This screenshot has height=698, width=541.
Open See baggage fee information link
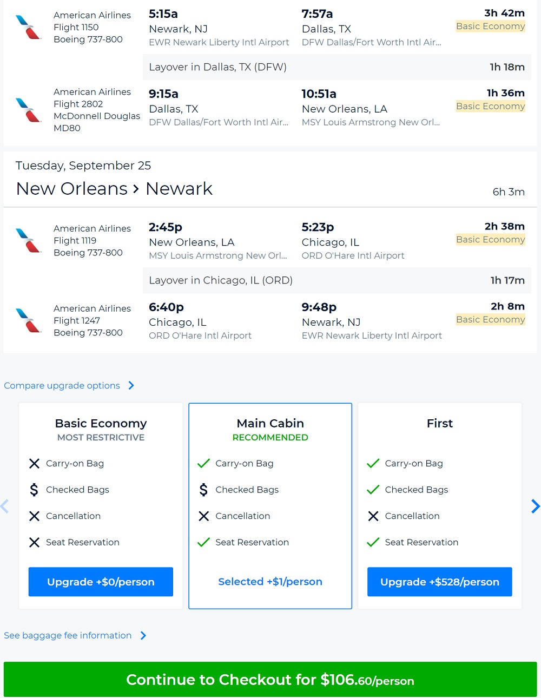[68, 635]
